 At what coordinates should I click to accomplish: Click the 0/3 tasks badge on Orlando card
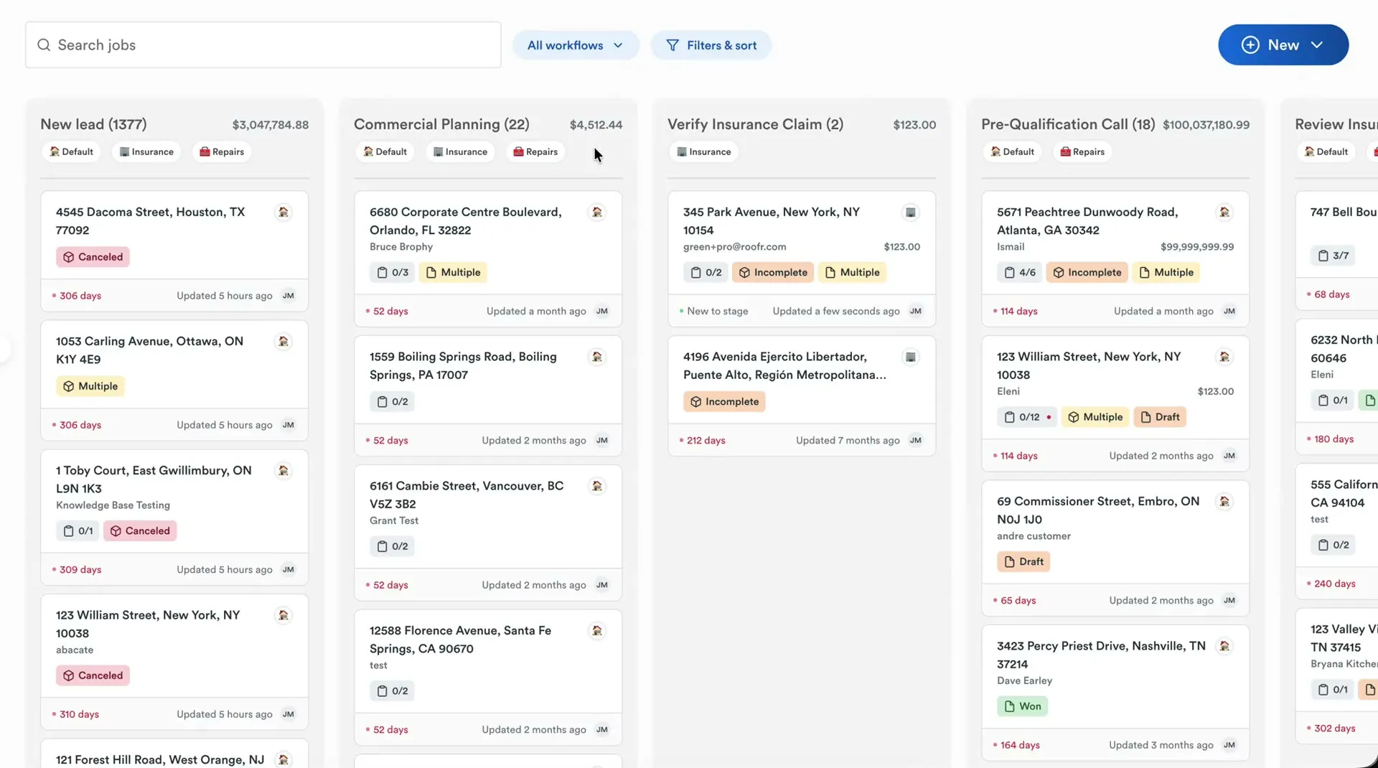(393, 273)
